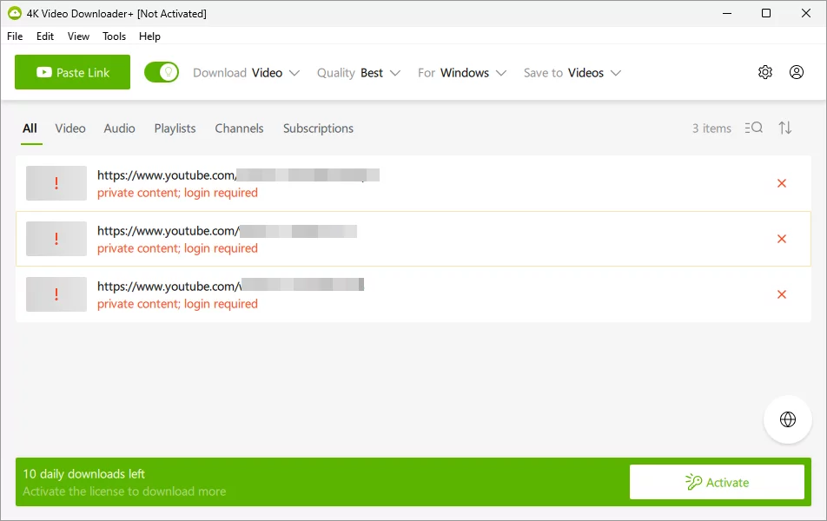Expand the Quality Best dropdown
Viewport: 827px width, 521px height.
(x=359, y=73)
